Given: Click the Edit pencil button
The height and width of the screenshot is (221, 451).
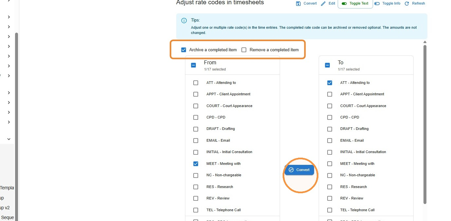Looking at the screenshot, I should tap(328, 4).
